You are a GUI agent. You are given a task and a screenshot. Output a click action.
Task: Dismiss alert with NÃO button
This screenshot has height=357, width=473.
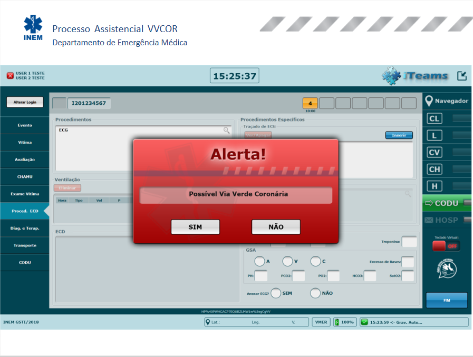click(276, 227)
